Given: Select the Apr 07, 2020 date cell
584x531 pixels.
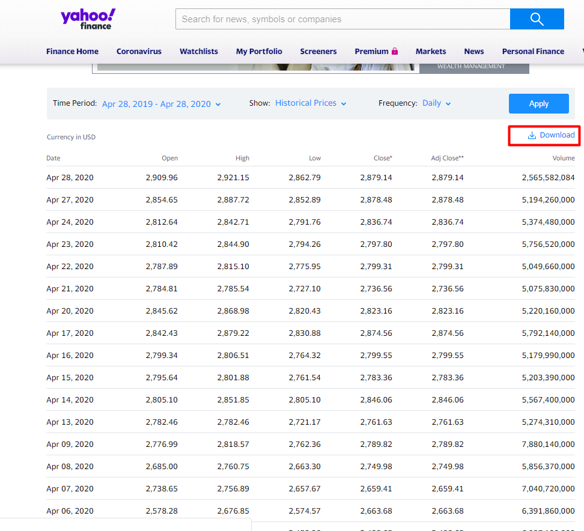Looking at the screenshot, I should [x=70, y=489].
